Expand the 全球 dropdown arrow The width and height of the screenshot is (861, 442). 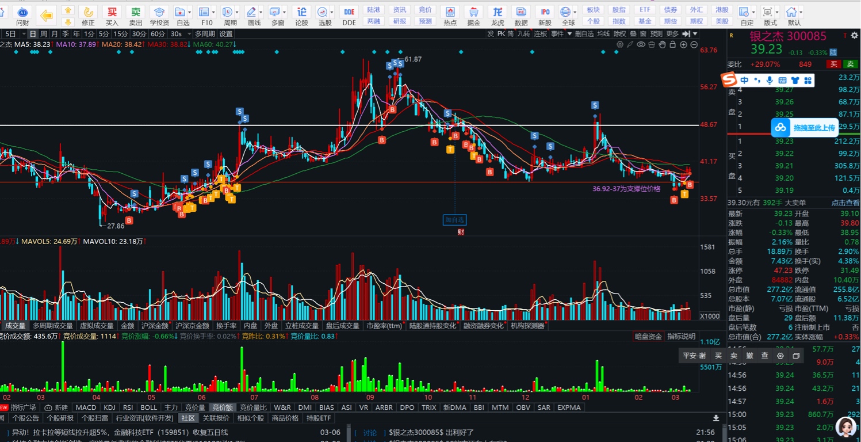coord(575,12)
